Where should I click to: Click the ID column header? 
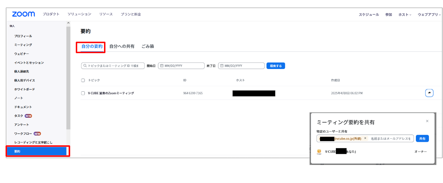[x=185, y=80]
